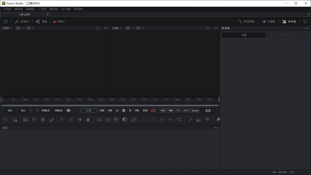Viewport: 311px width, 175px height.
Task: Click the global end time 1000.0 field
Action: pos(58,111)
